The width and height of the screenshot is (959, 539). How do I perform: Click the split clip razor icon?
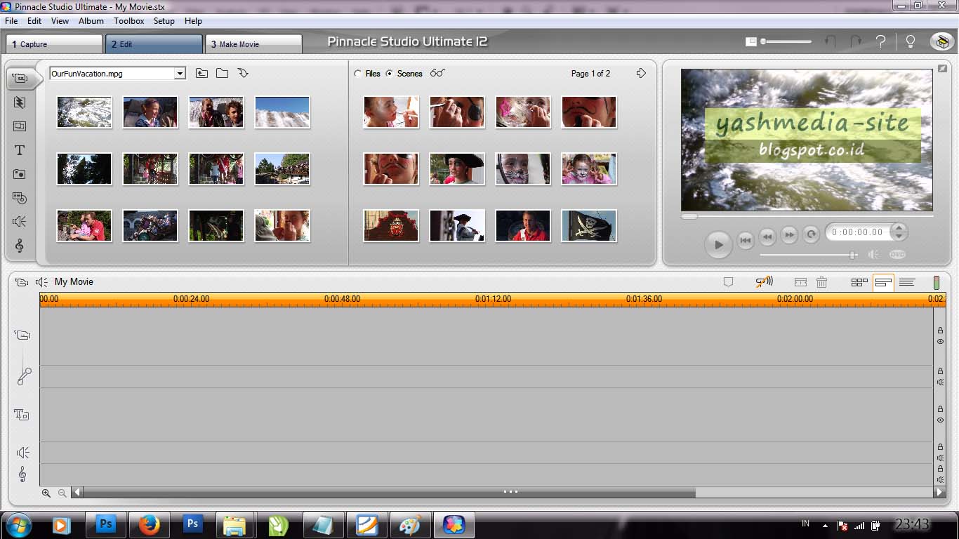[x=800, y=282]
